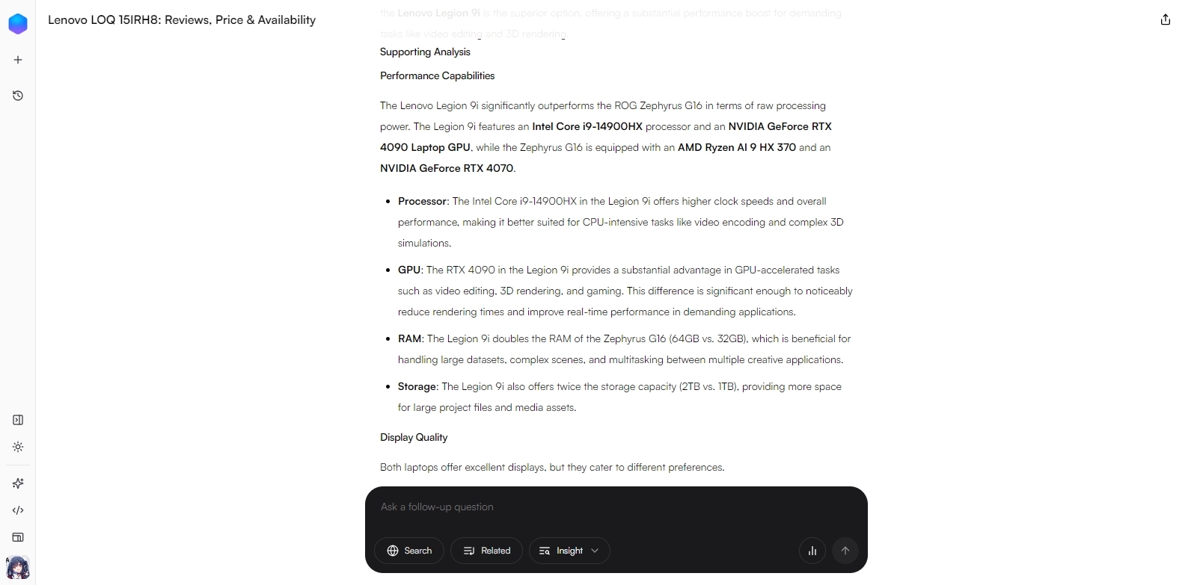Enable the Related questions option
The height and width of the screenshot is (585, 1197).
[x=486, y=551]
